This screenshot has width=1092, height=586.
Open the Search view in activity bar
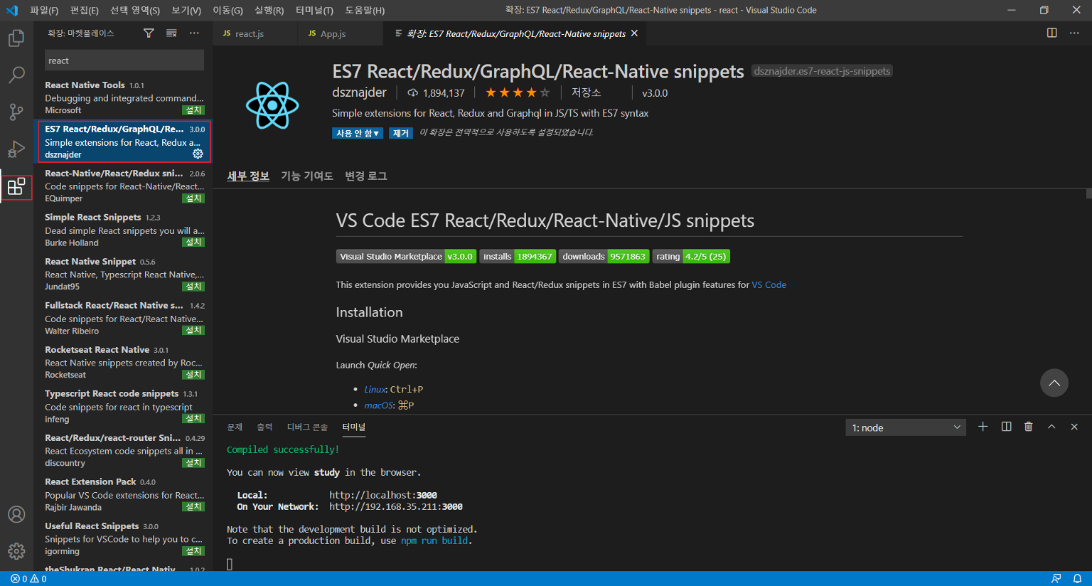pyautogui.click(x=16, y=75)
